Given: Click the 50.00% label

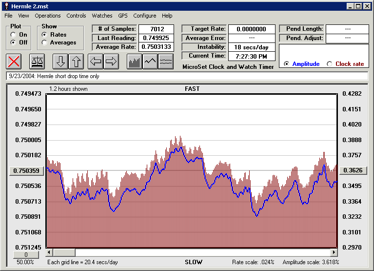Looking at the screenshot, I should coord(25,262).
